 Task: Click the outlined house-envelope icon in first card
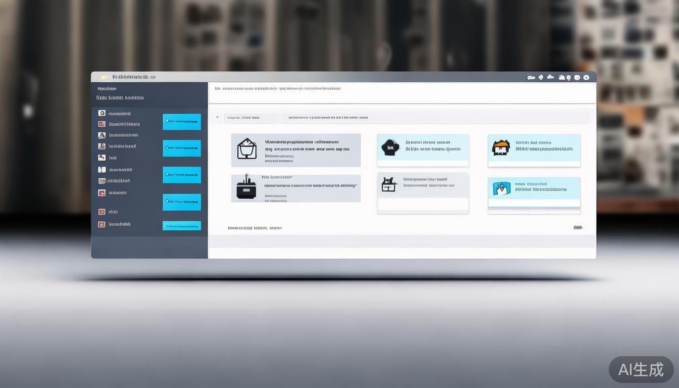(247, 149)
